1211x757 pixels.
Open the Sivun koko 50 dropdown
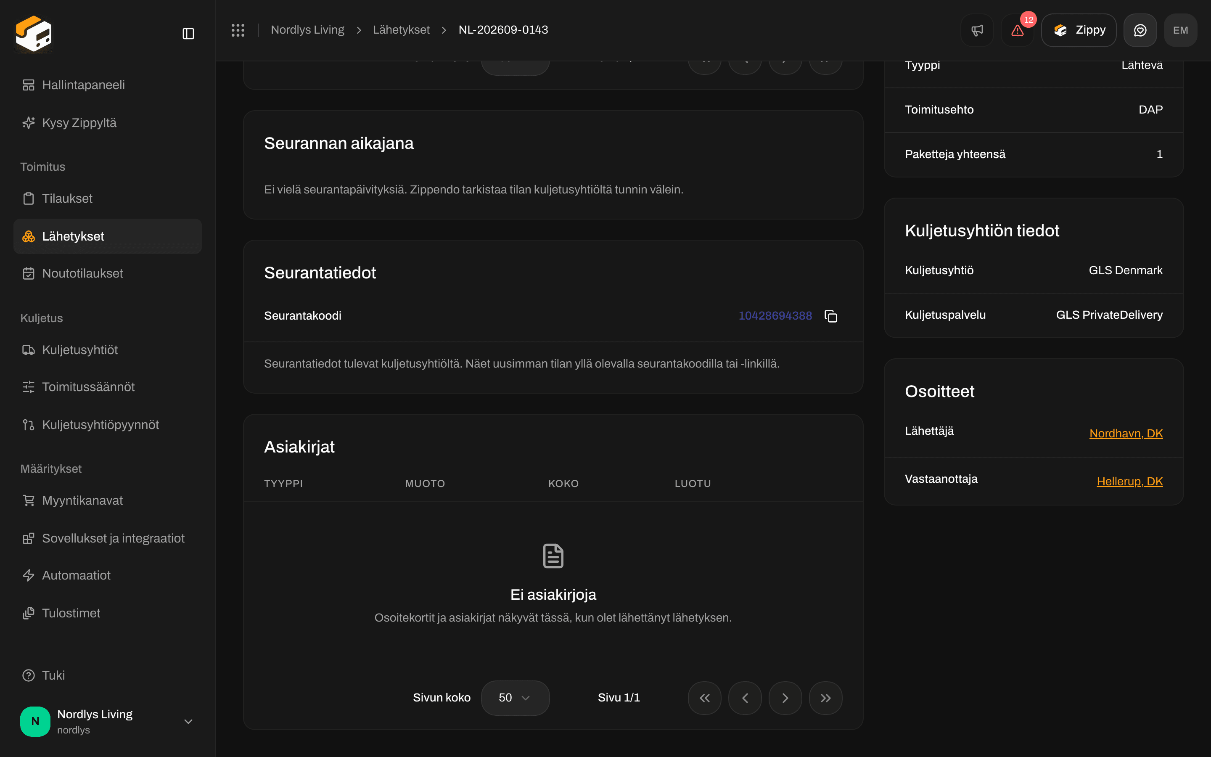click(515, 698)
